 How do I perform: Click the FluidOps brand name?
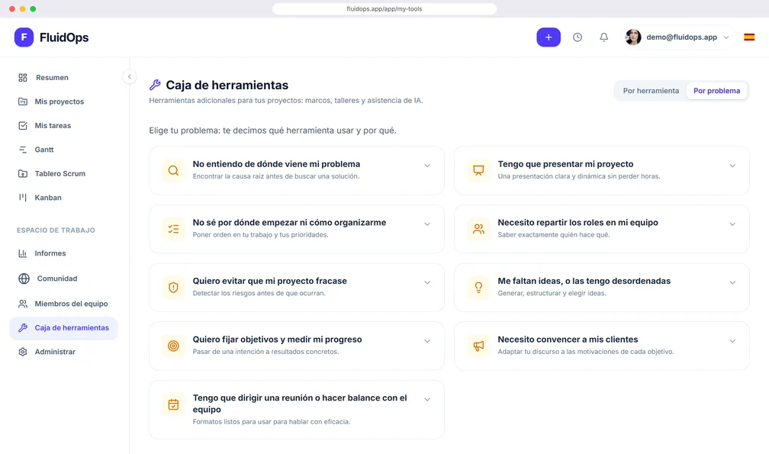[x=64, y=37]
